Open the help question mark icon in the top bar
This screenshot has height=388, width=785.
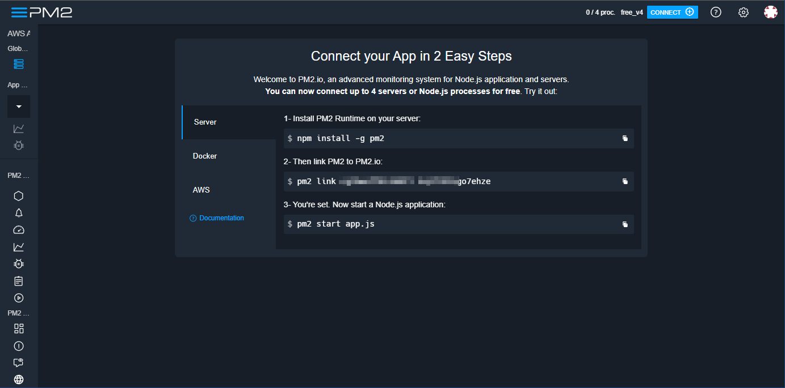click(x=716, y=12)
